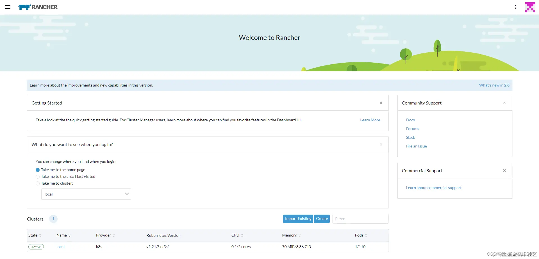Click the Create cluster button

click(x=322, y=219)
